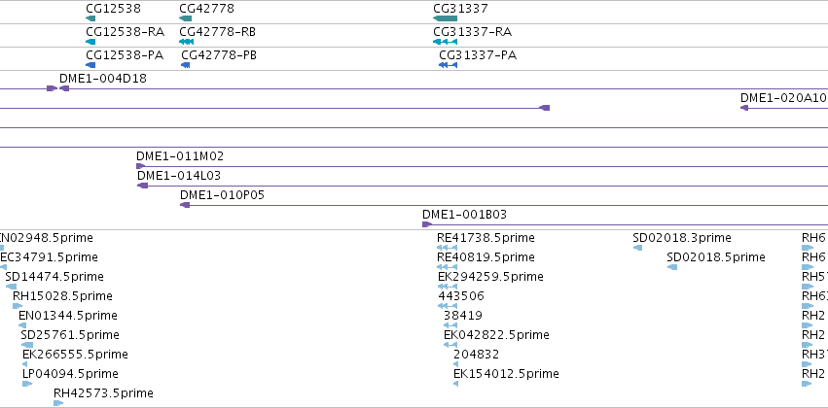828x408 pixels.
Task: Select the CG31337 gene glyph bar
Action: pyautogui.click(x=446, y=18)
